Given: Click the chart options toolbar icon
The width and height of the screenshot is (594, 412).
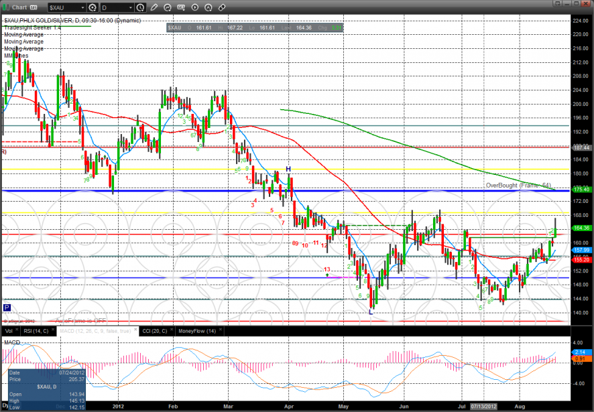Looking at the screenshot, I should pos(181,7).
